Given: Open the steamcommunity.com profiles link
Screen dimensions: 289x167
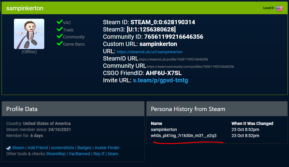Looking at the screenshot, I should [190, 67].
